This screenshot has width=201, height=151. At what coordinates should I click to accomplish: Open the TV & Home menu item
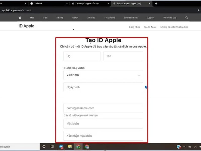pos(110,18)
